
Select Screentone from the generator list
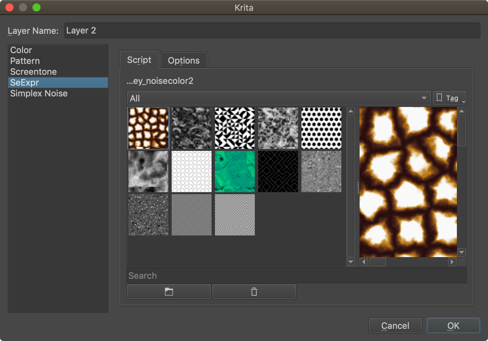pos(33,72)
